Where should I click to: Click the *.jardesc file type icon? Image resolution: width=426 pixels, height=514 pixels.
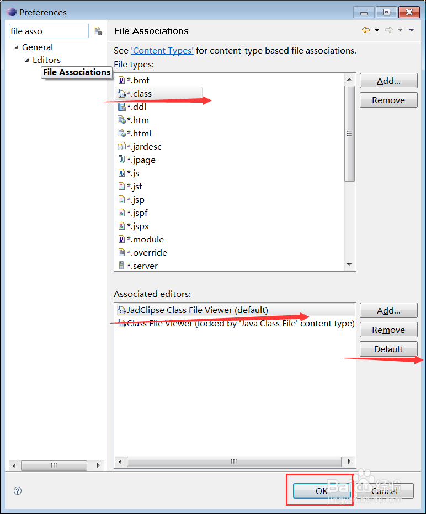click(121, 146)
